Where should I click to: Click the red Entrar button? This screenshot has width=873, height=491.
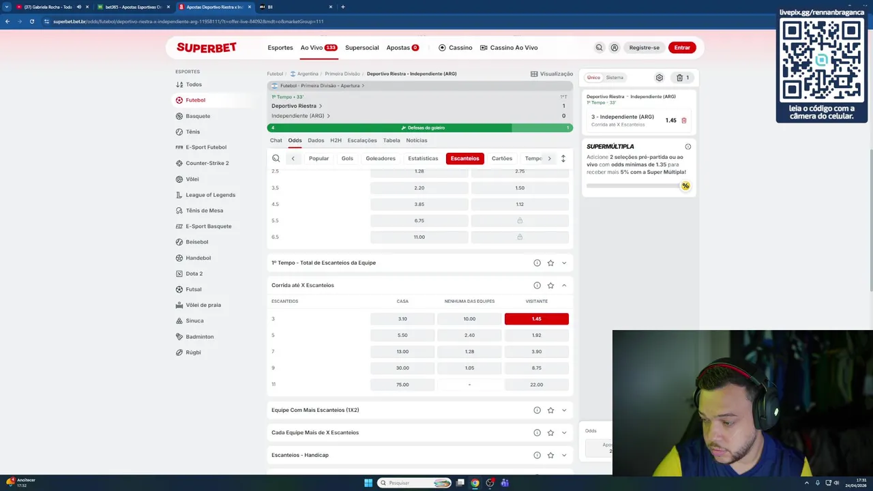point(682,48)
